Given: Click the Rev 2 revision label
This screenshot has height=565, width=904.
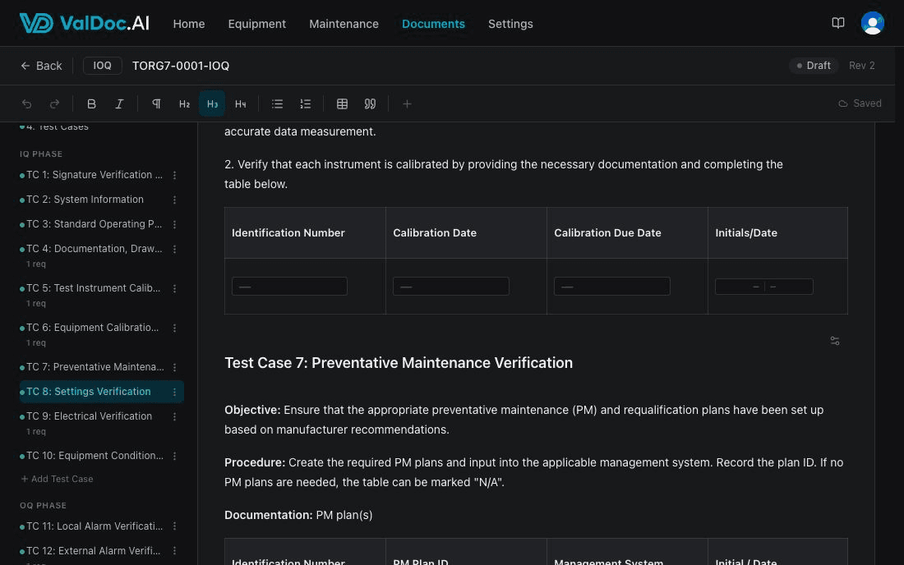Looking at the screenshot, I should click(x=861, y=66).
